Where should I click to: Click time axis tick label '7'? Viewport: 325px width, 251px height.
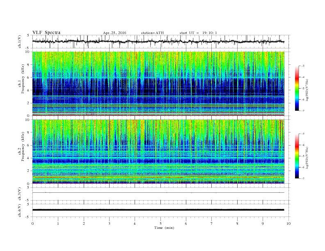212,224
